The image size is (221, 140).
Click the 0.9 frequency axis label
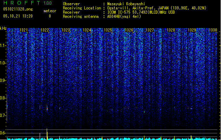tap(3, 80)
